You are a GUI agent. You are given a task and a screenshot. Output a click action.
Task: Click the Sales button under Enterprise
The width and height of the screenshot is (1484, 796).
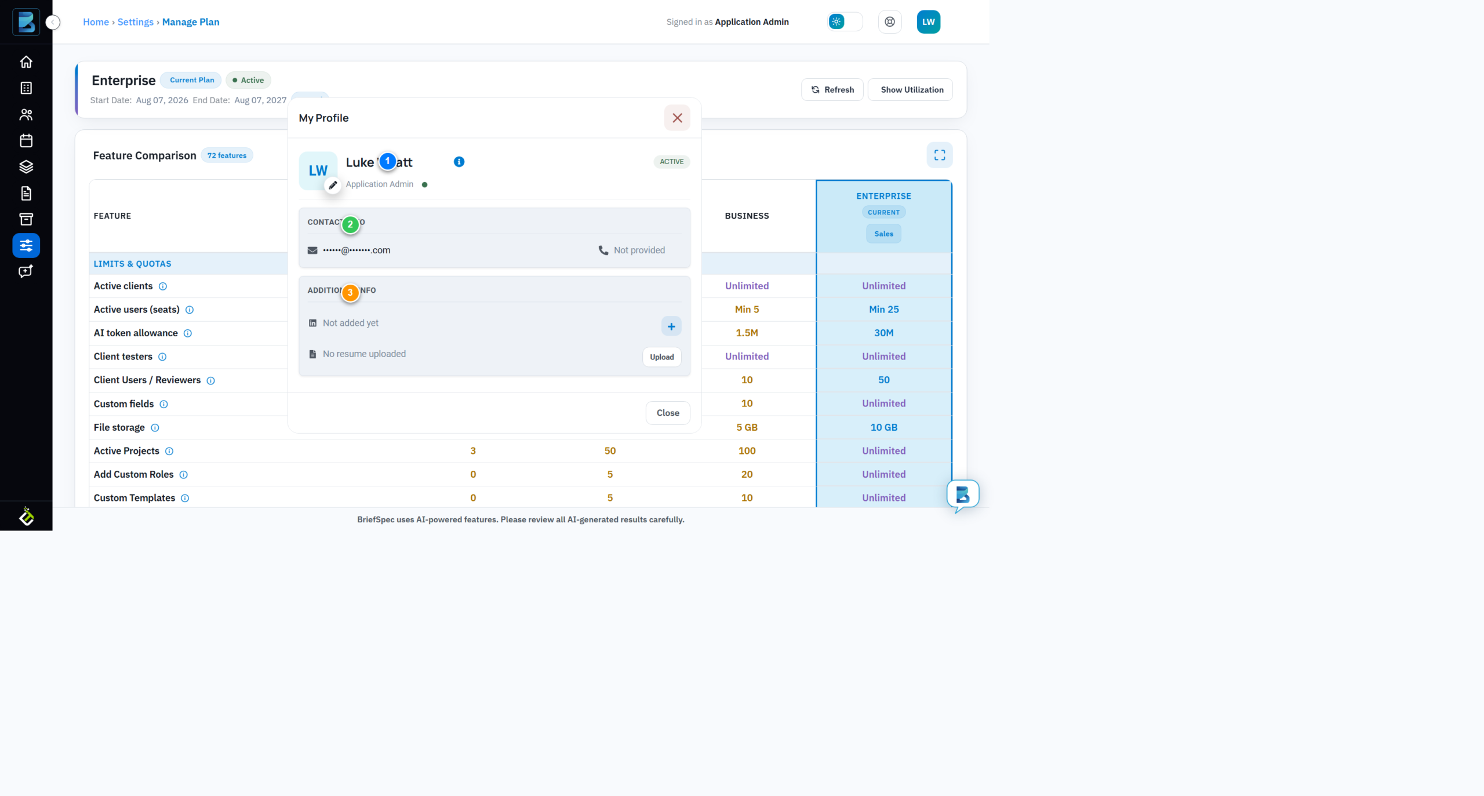tap(883, 234)
